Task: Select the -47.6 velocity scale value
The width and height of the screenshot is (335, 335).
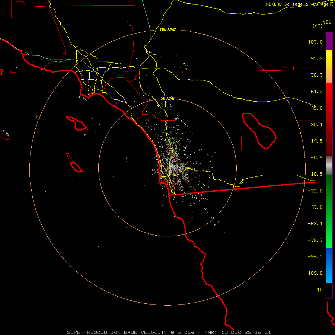Action: click(x=315, y=207)
